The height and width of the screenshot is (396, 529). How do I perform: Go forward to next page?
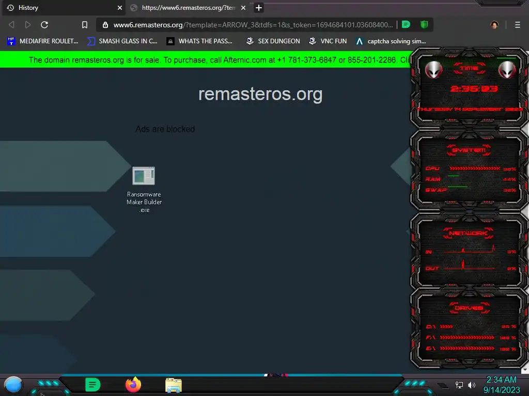[28, 25]
